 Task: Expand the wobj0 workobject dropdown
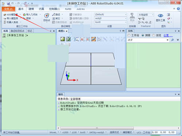point(126,18)
